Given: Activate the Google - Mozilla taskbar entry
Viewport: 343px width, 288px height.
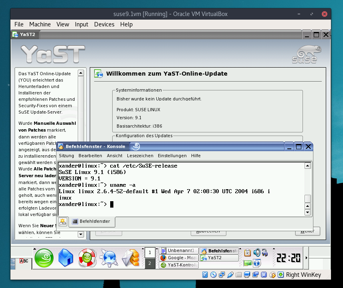Looking at the screenshot, I should 179,258.
